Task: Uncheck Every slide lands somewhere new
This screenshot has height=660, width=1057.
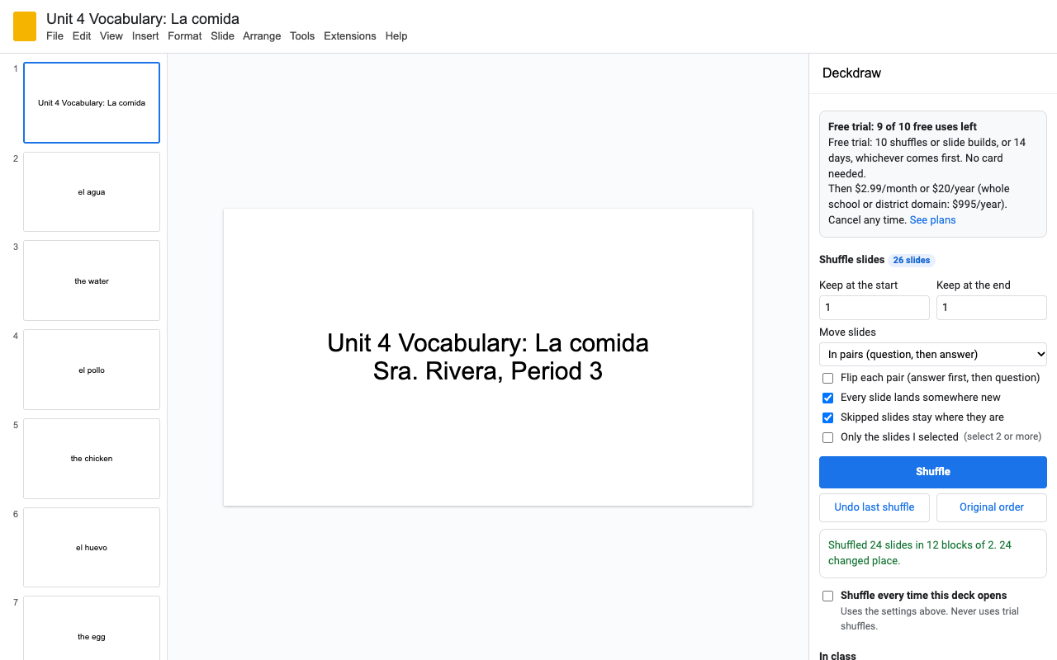Action: tap(827, 398)
